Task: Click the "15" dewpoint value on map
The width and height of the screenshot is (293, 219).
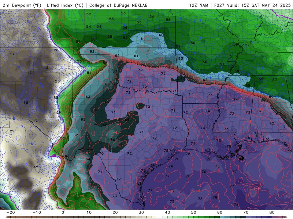Action: 47,68
